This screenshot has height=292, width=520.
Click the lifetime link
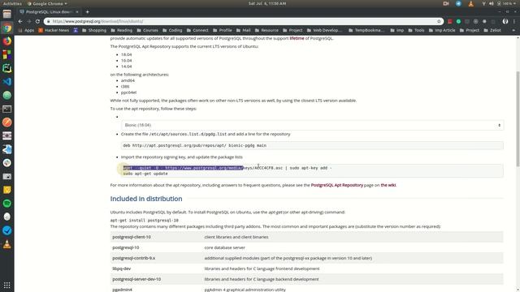point(297,38)
